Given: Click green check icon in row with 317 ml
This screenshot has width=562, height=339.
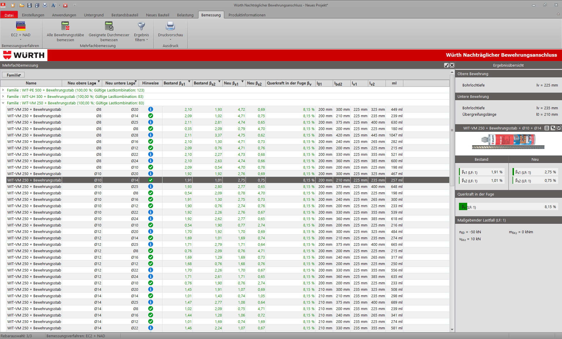Looking at the screenshot, I should (150, 257).
